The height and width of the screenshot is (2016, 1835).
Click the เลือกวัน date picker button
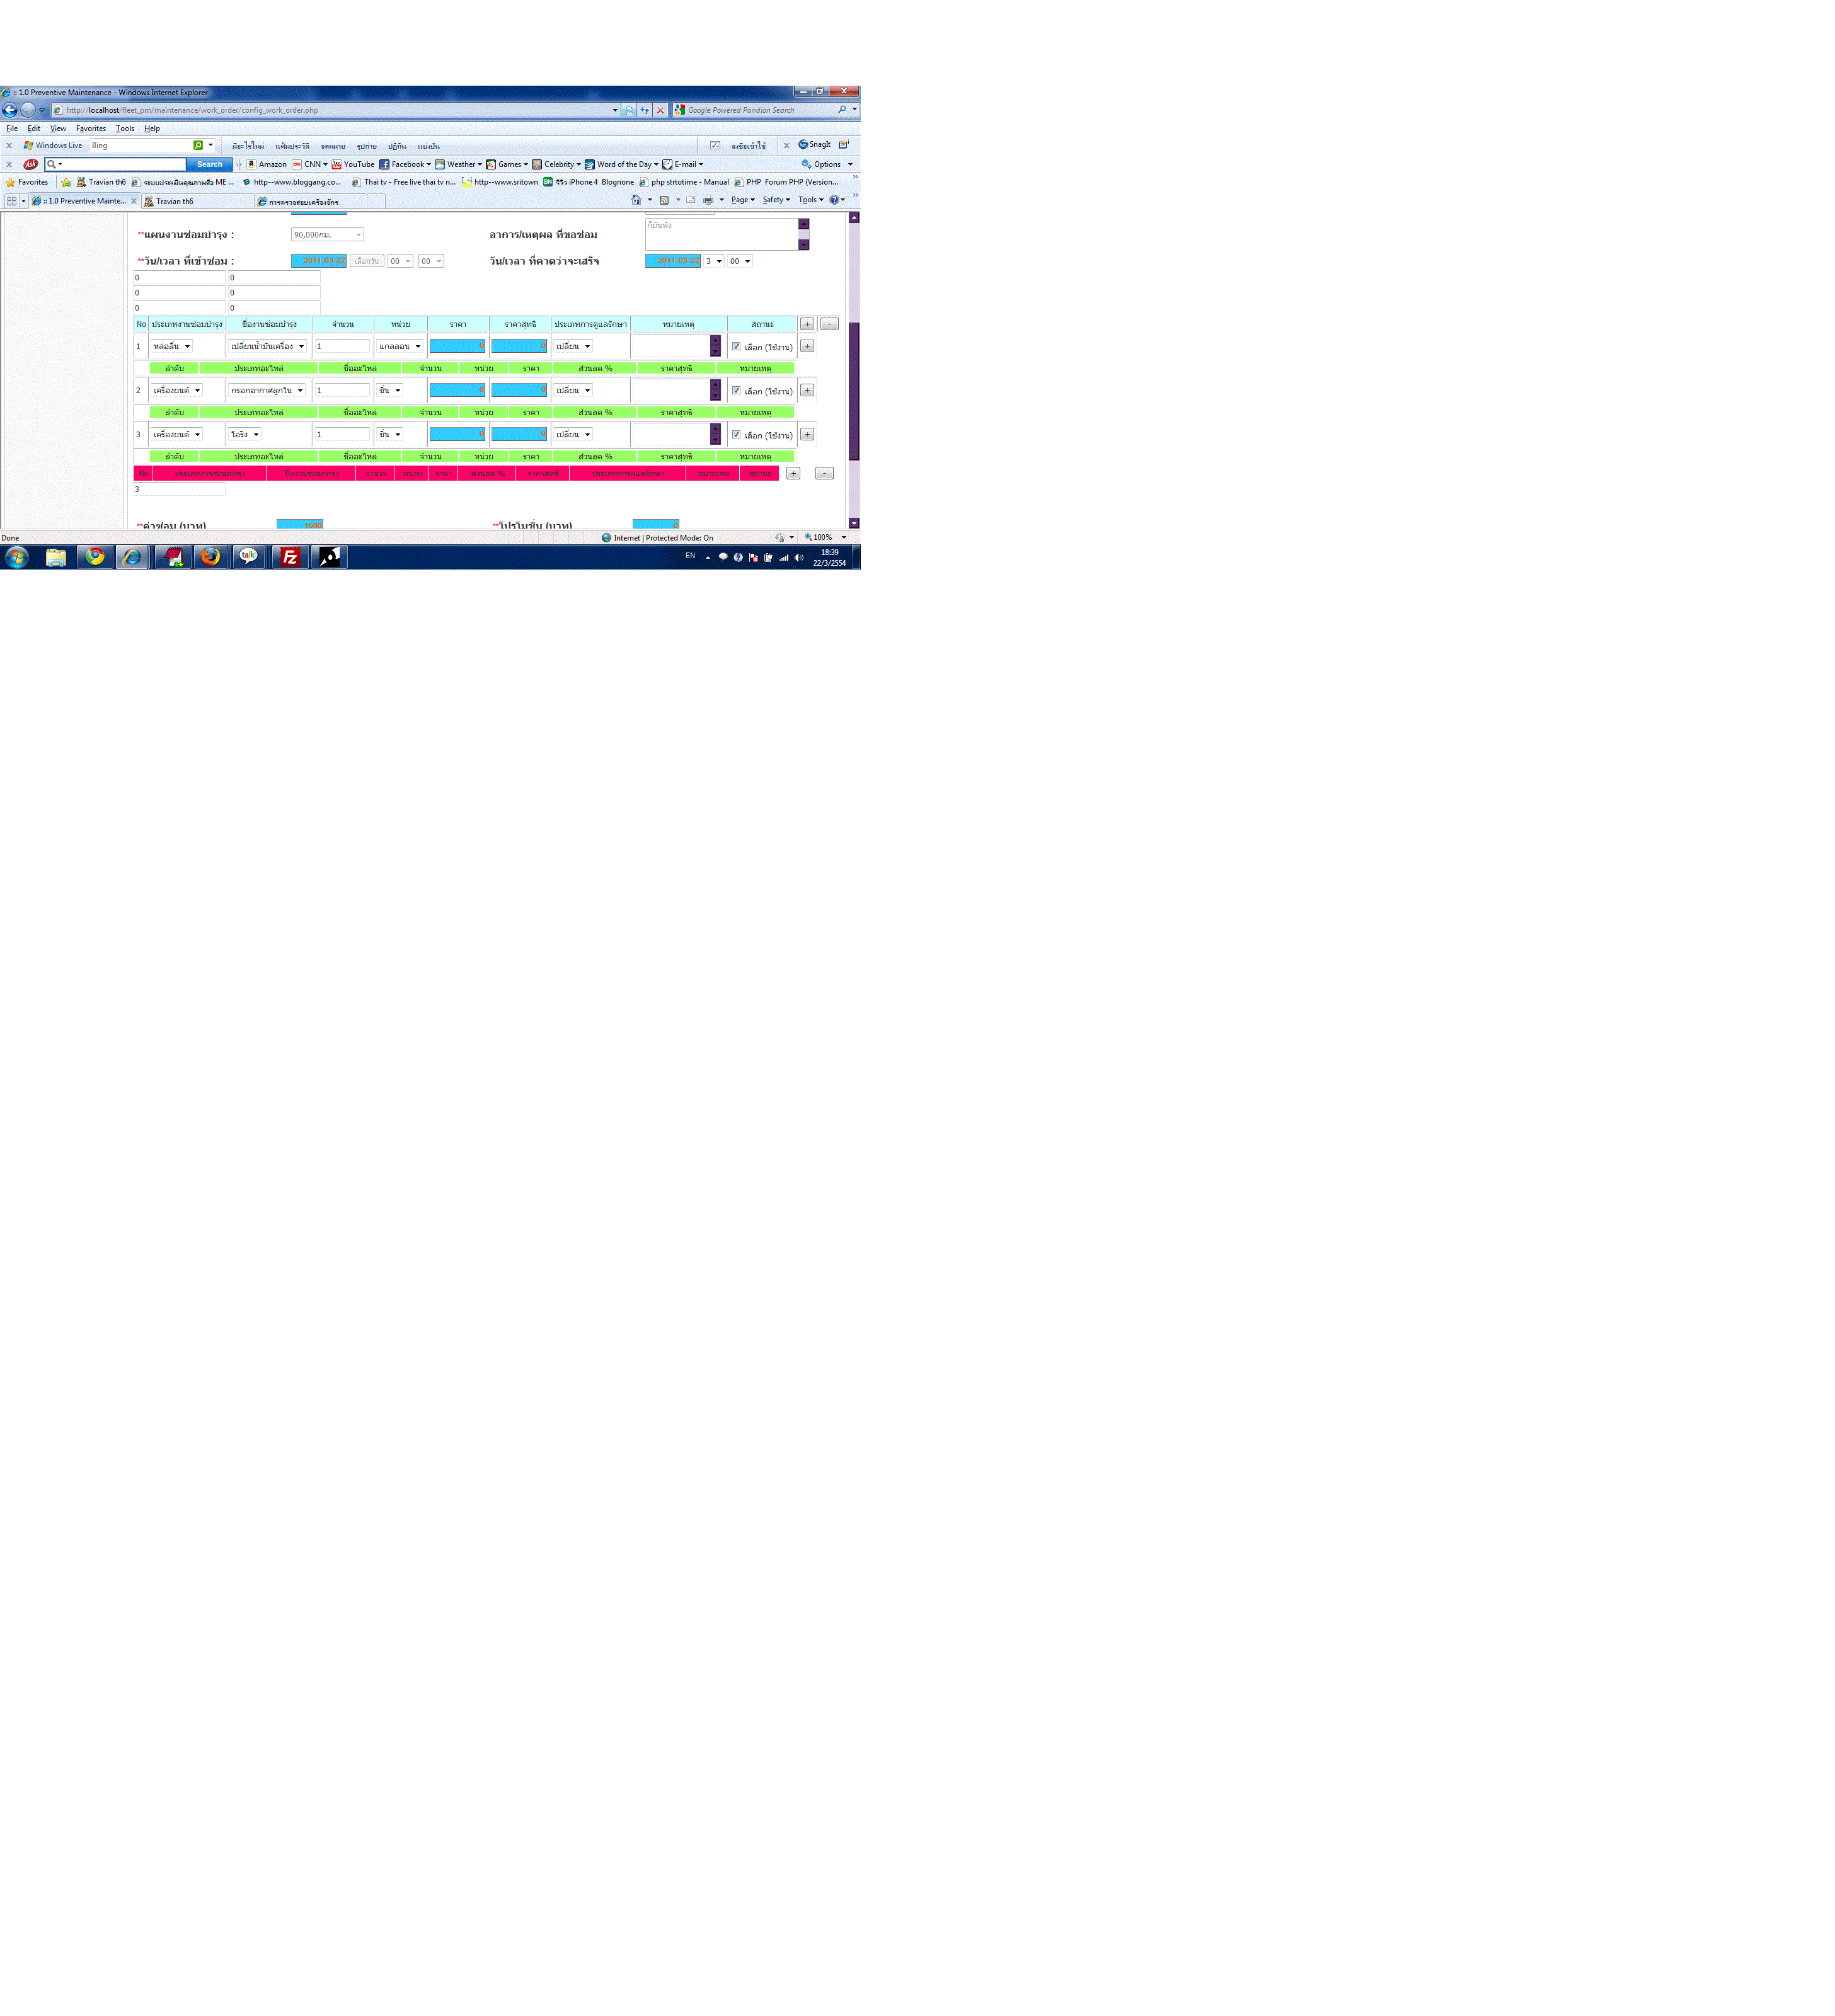(367, 261)
